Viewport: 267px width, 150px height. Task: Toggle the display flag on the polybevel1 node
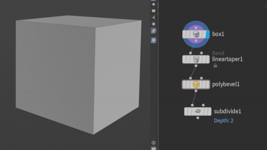(208, 84)
